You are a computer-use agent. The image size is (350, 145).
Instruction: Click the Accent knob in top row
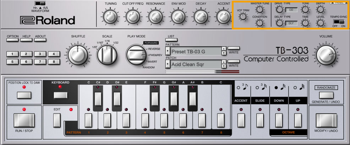(x=223, y=17)
